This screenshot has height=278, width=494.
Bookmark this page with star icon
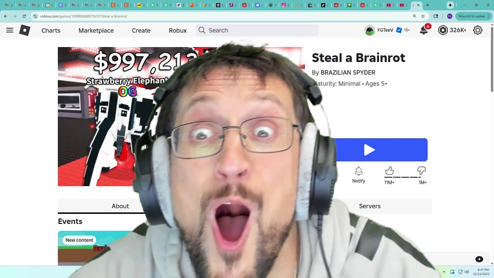[423, 16]
